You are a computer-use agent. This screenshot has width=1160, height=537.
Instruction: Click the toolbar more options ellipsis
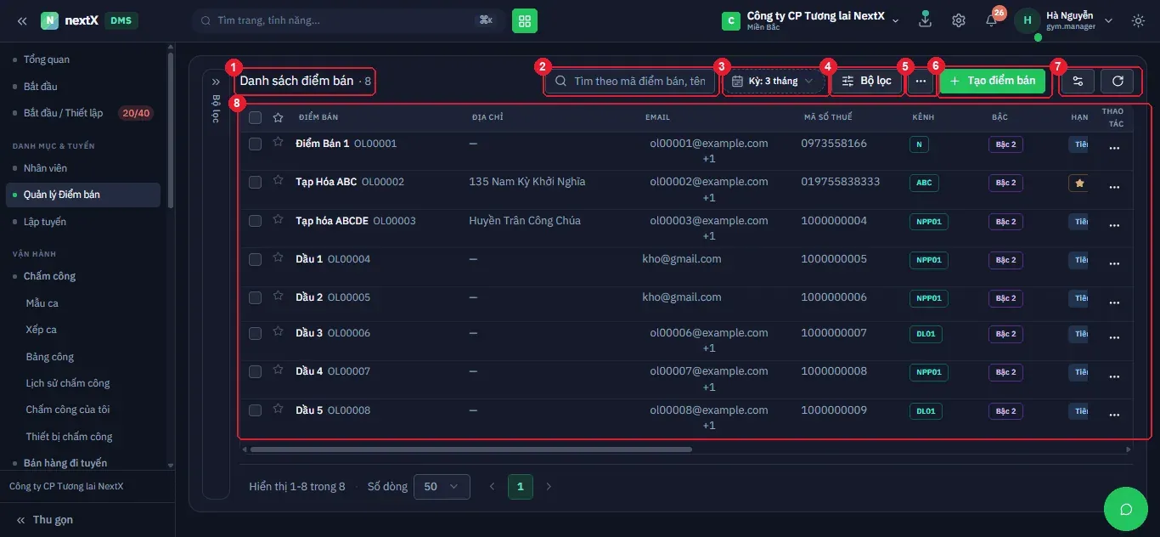coord(921,81)
